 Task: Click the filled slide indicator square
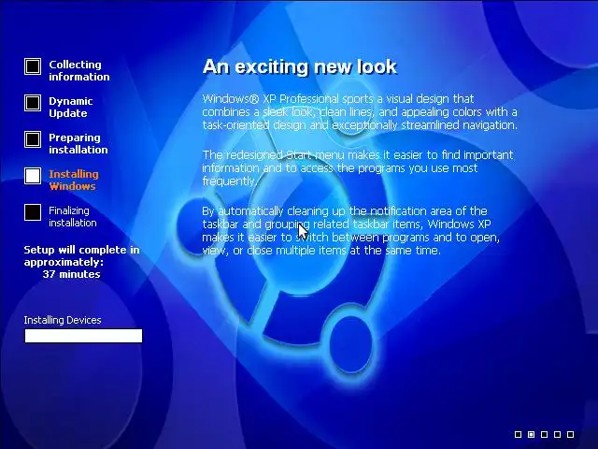pos(531,434)
